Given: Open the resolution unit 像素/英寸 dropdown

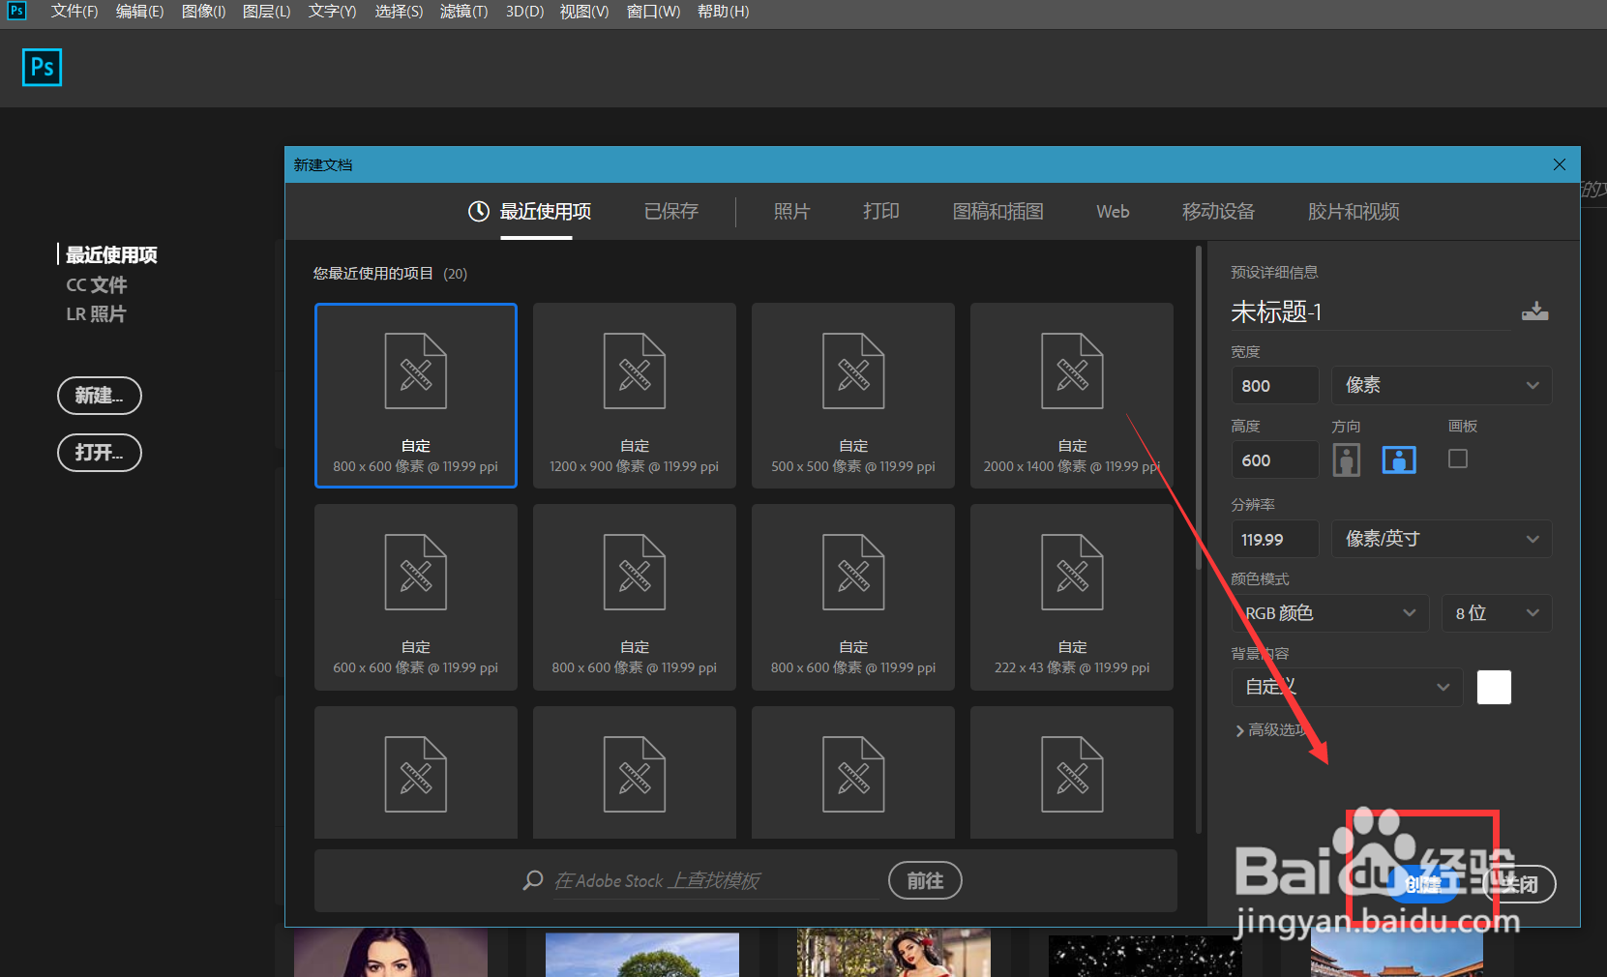Looking at the screenshot, I should coord(1442,539).
